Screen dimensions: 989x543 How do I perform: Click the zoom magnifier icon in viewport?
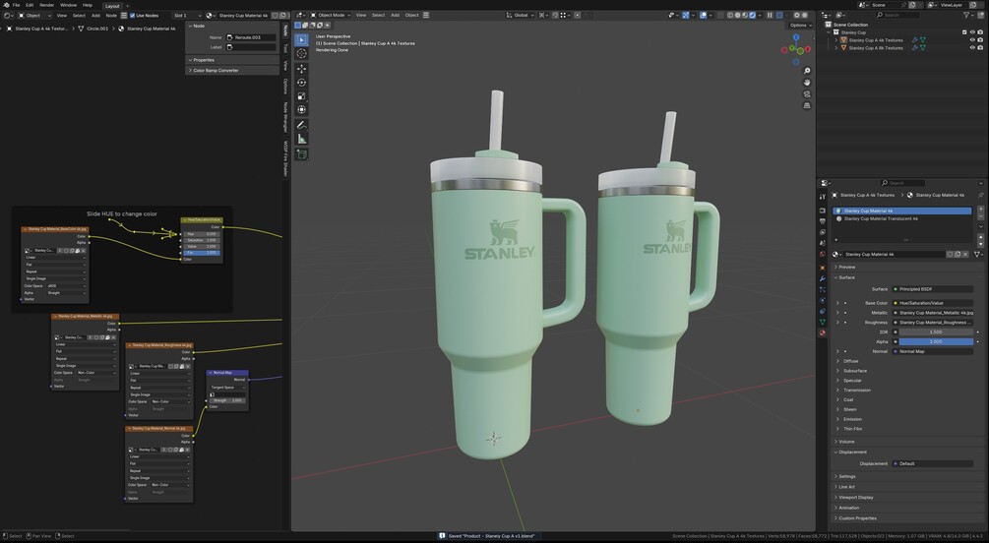click(x=807, y=71)
